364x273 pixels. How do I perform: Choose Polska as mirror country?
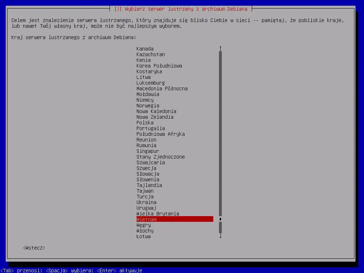(175, 123)
